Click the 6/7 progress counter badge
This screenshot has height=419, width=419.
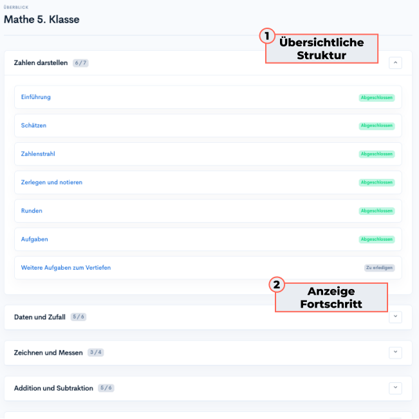click(x=80, y=63)
